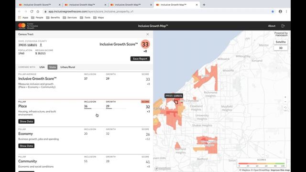306x172 pixels.
Task: Click the Apps grid bookmark icon
Action: click(20, 18)
